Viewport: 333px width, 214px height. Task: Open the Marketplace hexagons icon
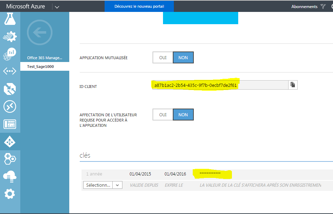pos(10,159)
